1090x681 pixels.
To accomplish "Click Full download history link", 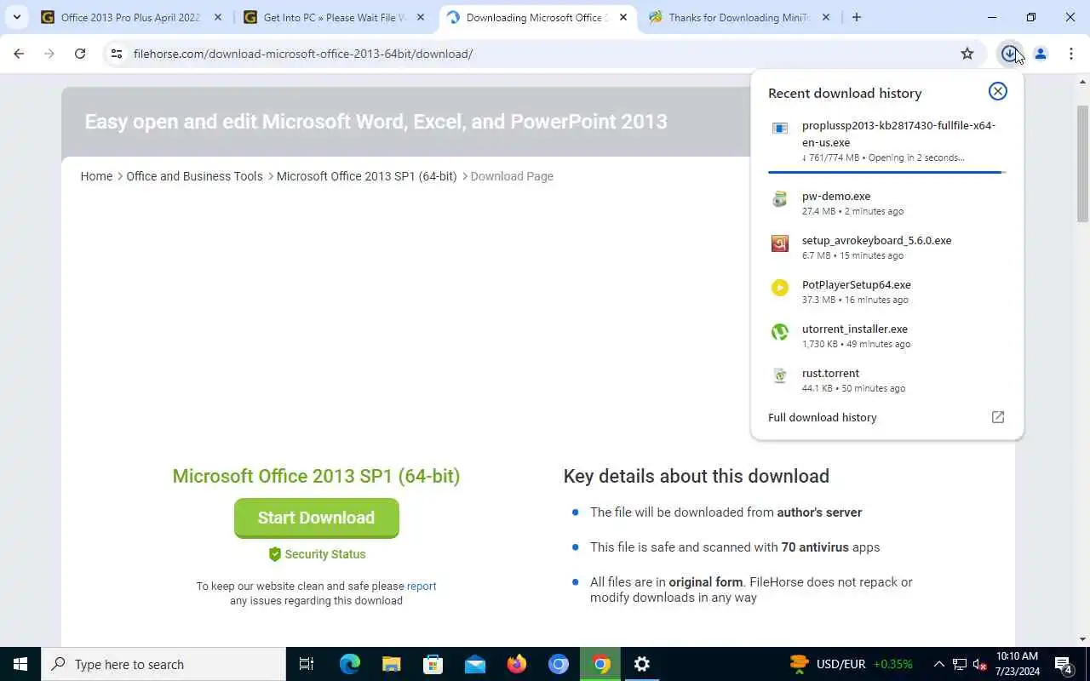I will 822,417.
